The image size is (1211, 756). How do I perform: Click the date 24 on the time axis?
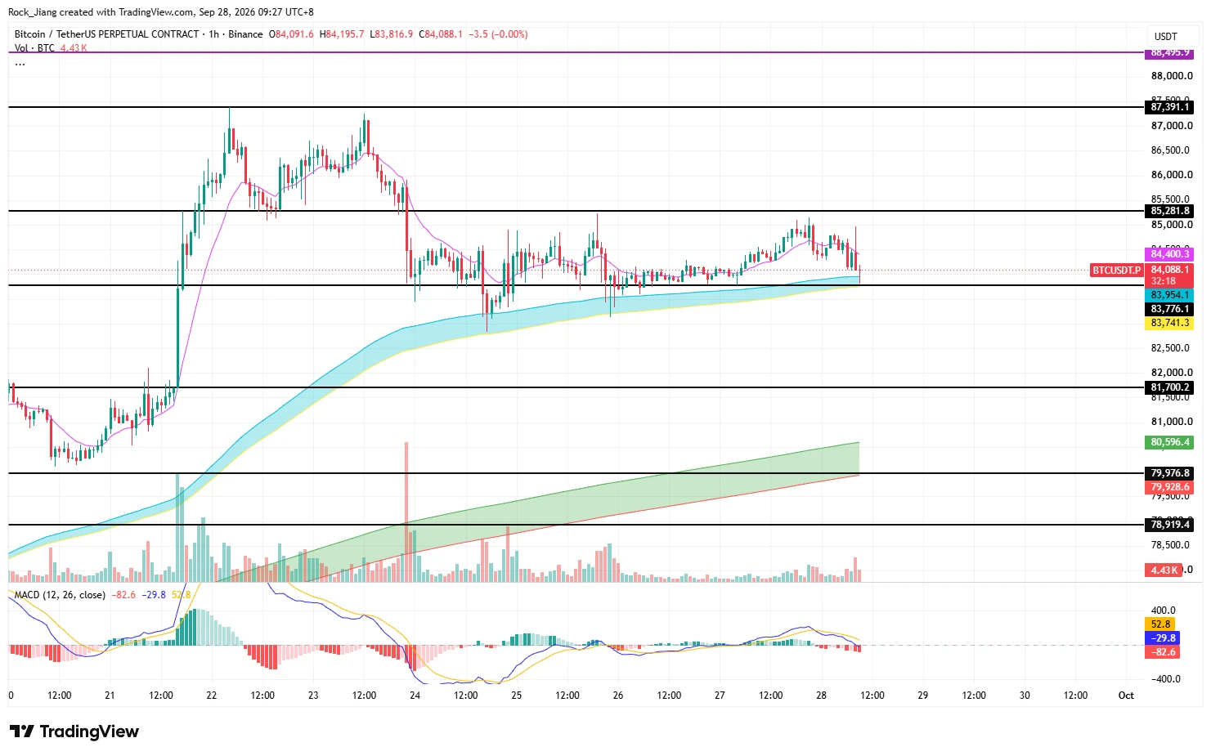pyautogui.click(x=415, y=696)
